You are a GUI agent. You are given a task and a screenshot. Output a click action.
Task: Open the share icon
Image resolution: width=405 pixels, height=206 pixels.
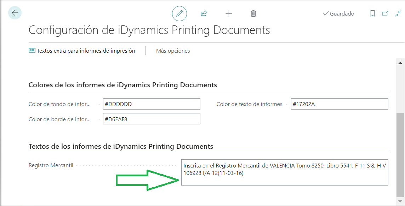coord(204,13)
